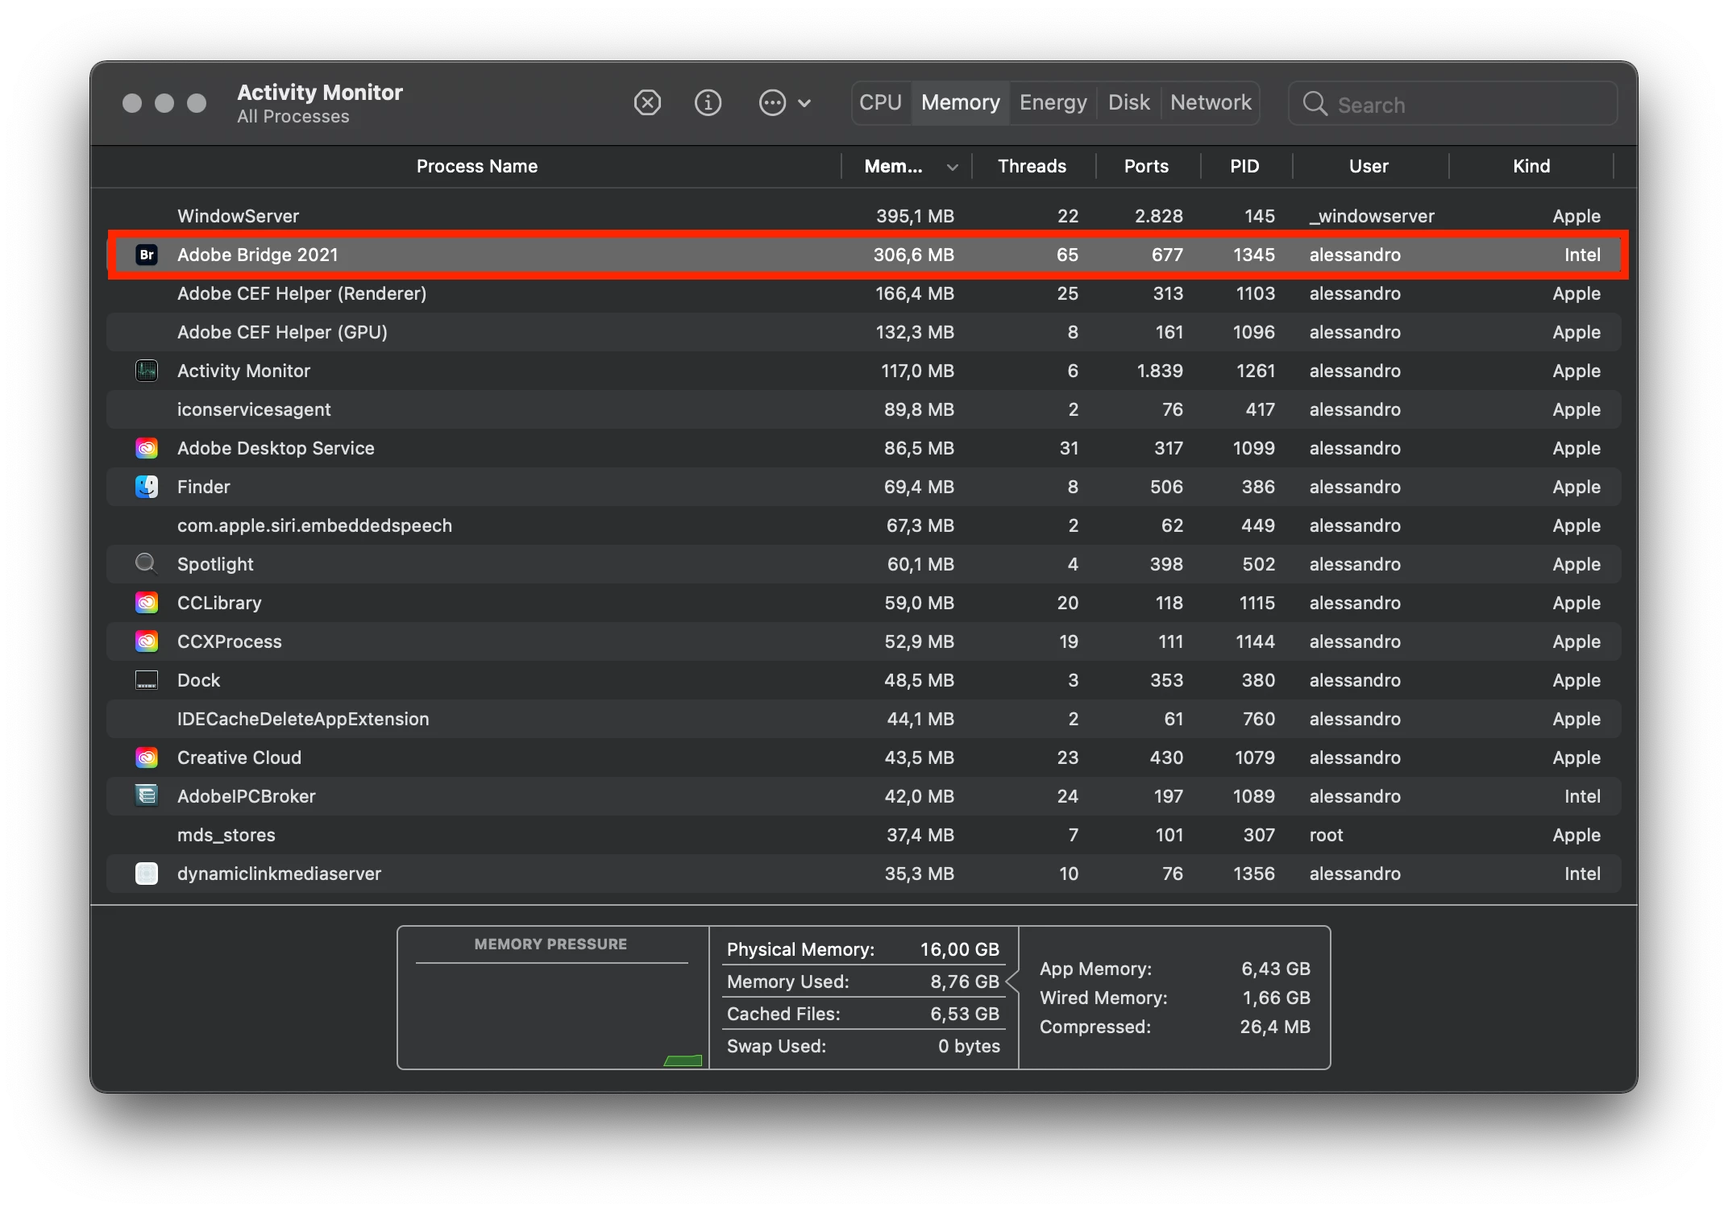
Task: Click the Adobe Bridge Br icon
Action: 147,255
